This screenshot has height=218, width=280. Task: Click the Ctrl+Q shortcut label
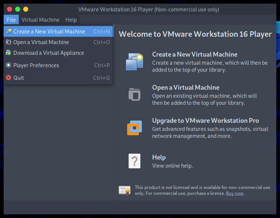pos(101,78)
